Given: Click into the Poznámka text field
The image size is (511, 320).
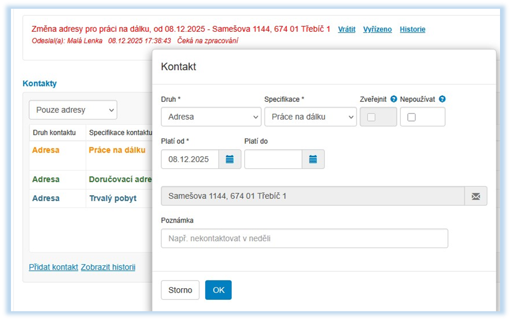Looking at the screenshot, I should pos(304,238).
